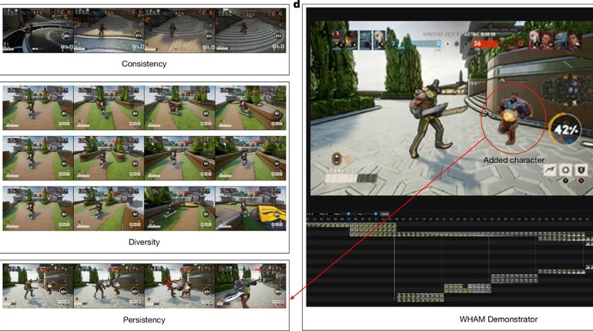Image resolution: width=593 pixels, height=331 pixels.
Task: Click the red team score 36
Action: point(477,44)
